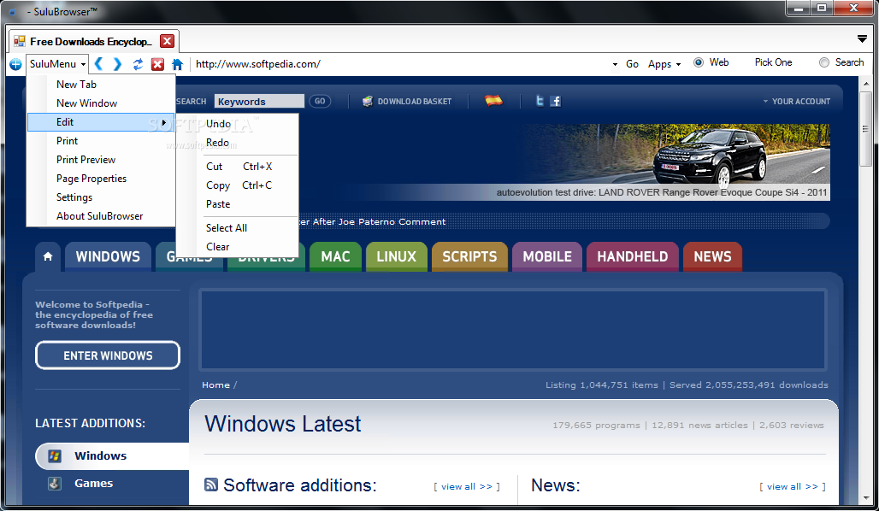
Task: Open the SuluMenu dropdown
Action: (57, 64)
